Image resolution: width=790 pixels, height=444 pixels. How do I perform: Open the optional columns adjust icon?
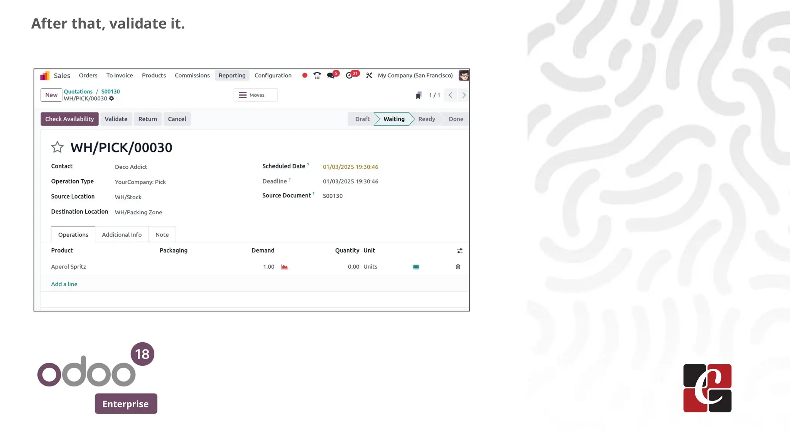pos(459,251)
